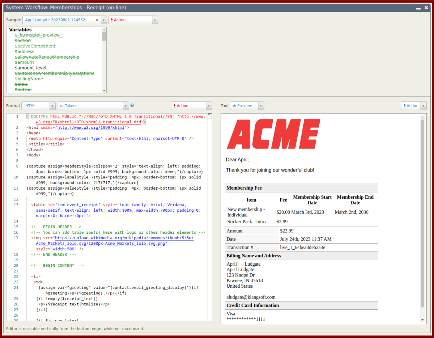Select the $address variable
Viewport: 434px width, 338px height.
click(x=25, y=51)
